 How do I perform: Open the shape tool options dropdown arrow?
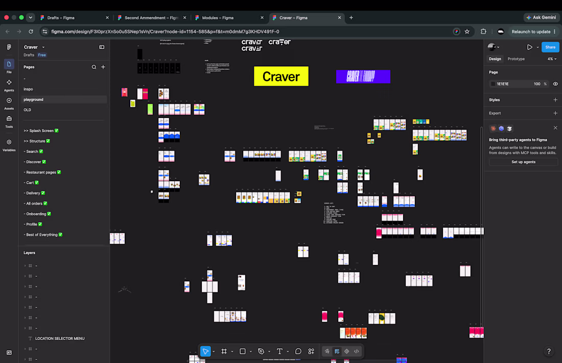250,352
